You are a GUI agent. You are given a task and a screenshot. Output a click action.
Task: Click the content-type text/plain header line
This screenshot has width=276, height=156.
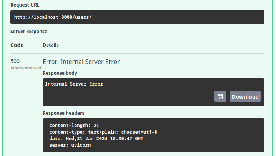[x=103, y=132]
